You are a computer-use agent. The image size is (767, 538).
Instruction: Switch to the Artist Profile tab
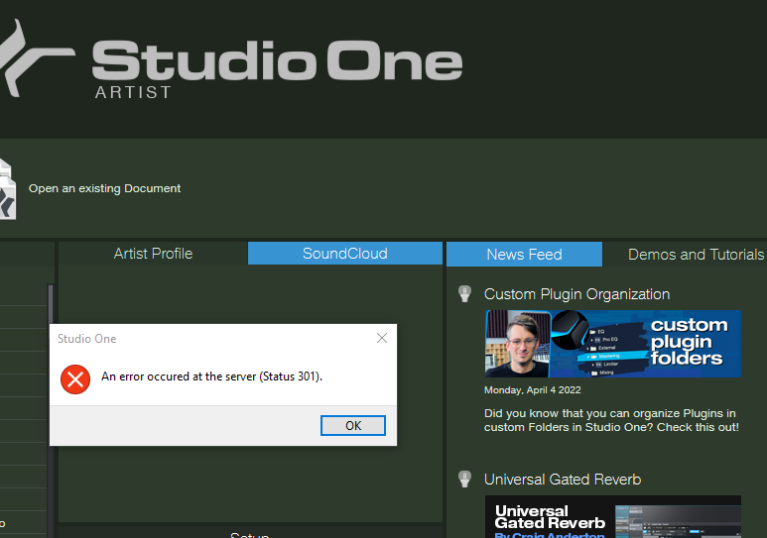click(153, 254)
